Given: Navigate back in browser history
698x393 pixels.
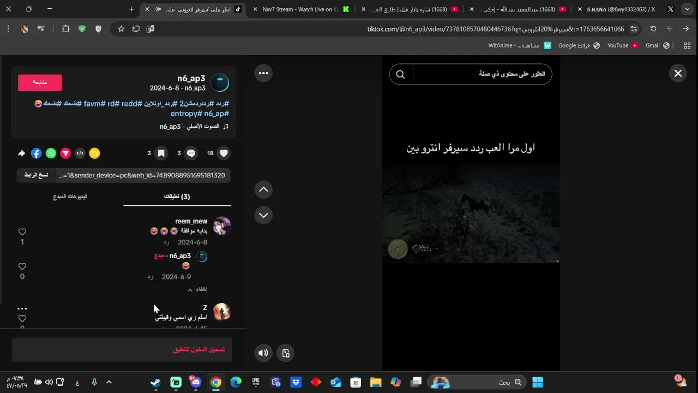Looking at the screenshot, I should click(686, 29).
